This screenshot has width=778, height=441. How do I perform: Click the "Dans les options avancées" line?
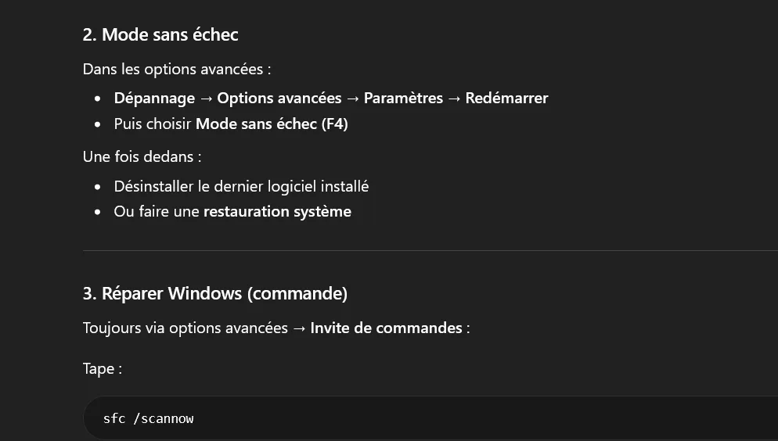point(177,70)
